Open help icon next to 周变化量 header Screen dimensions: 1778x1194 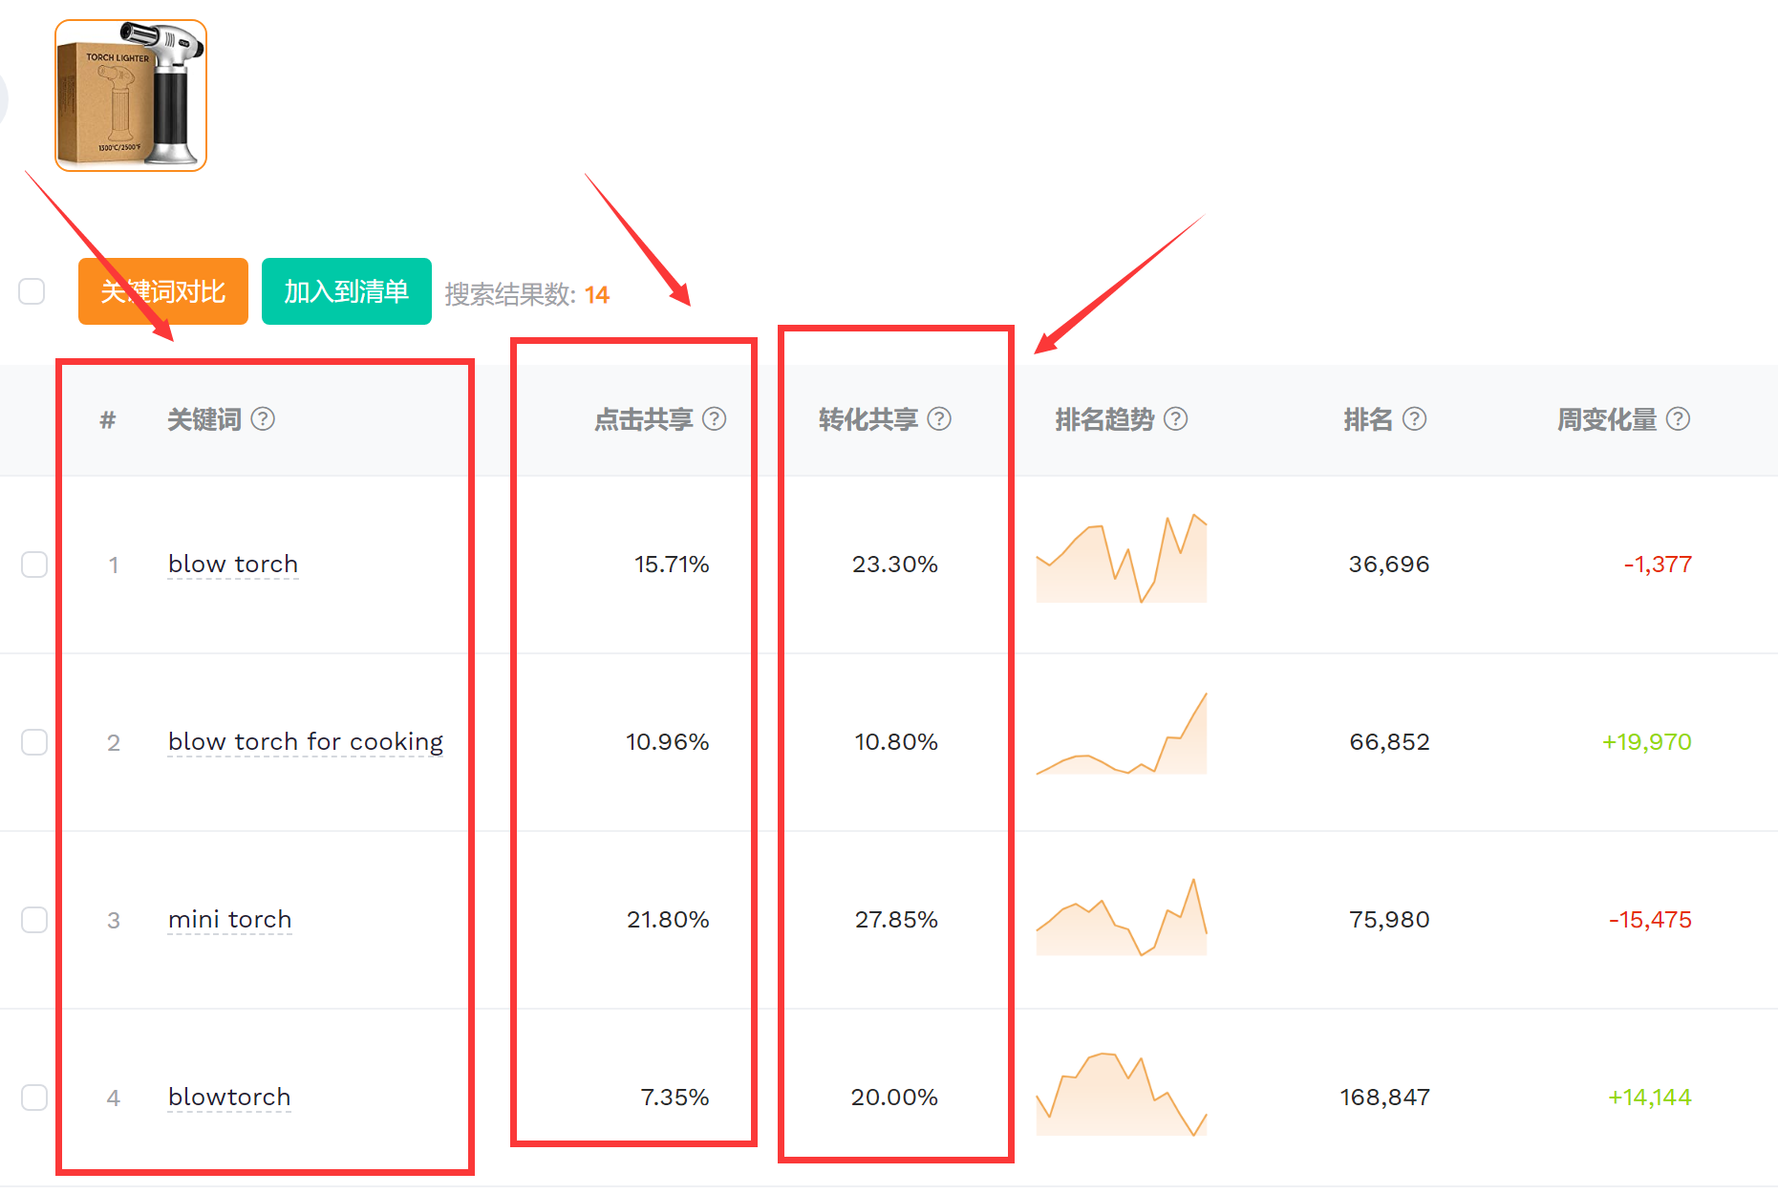click(1679, 419)
